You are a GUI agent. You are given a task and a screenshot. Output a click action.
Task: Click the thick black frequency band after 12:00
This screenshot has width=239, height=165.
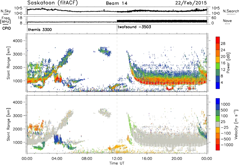click(162, 21)
